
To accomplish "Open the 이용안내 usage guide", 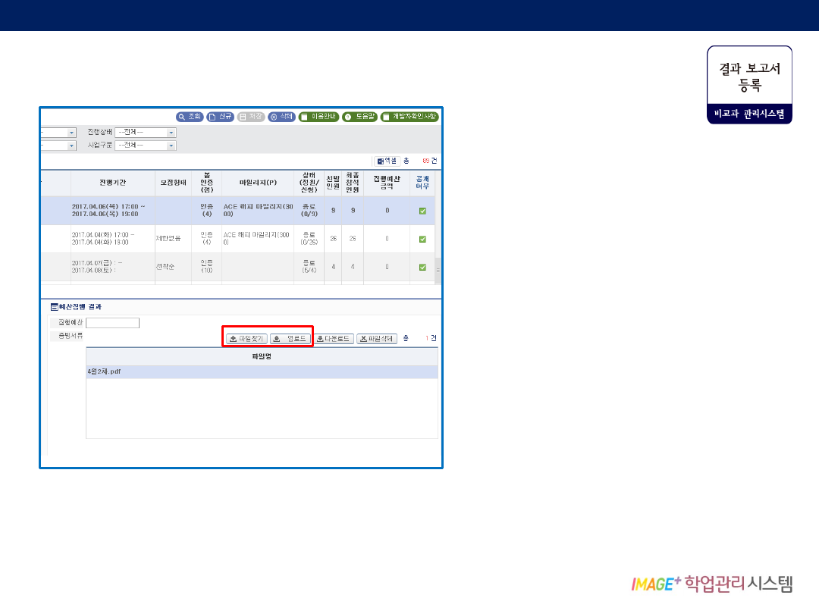I will [318, 117].
